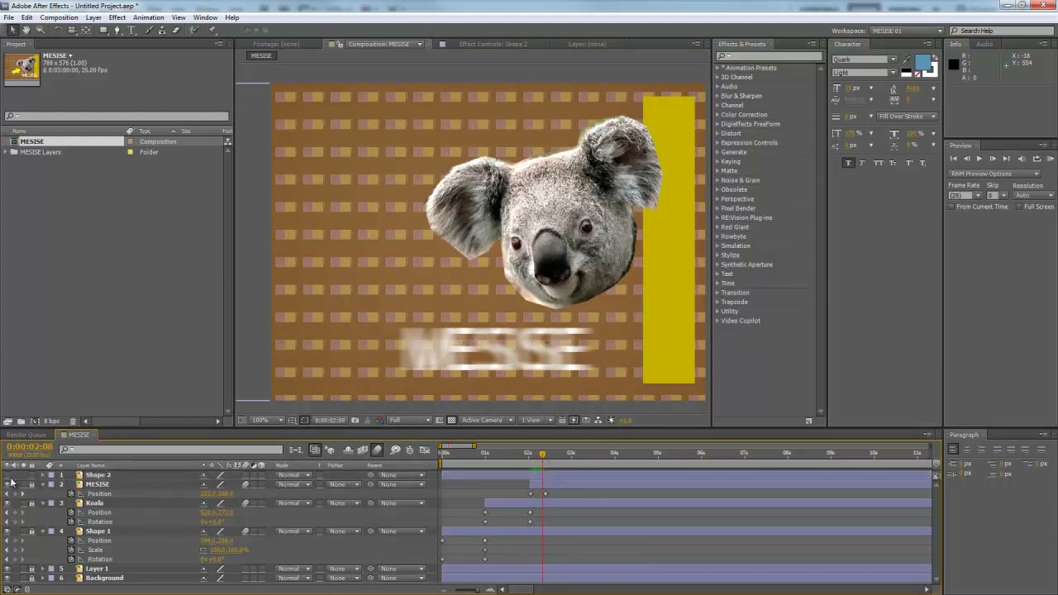Click the Fill Over Stroke dropdown button
This screenshot has width=1058, height=595.
[x=908, y=117]
